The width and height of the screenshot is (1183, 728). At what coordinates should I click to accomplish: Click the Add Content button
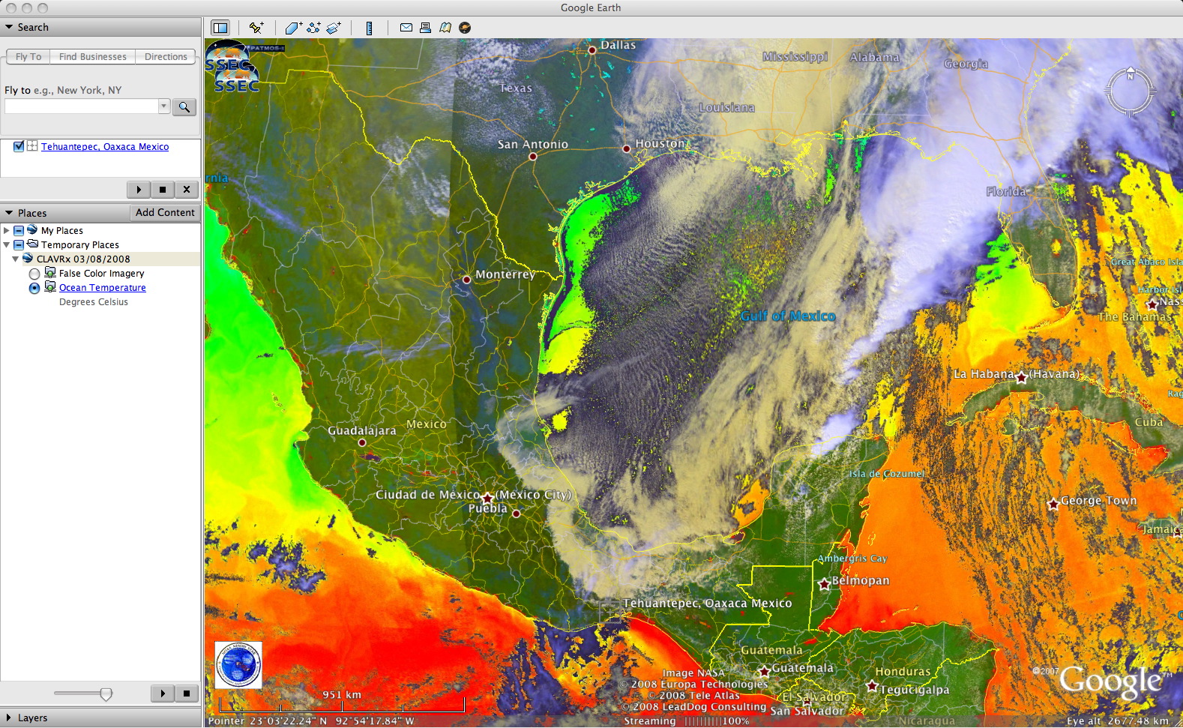click(165, 213)
